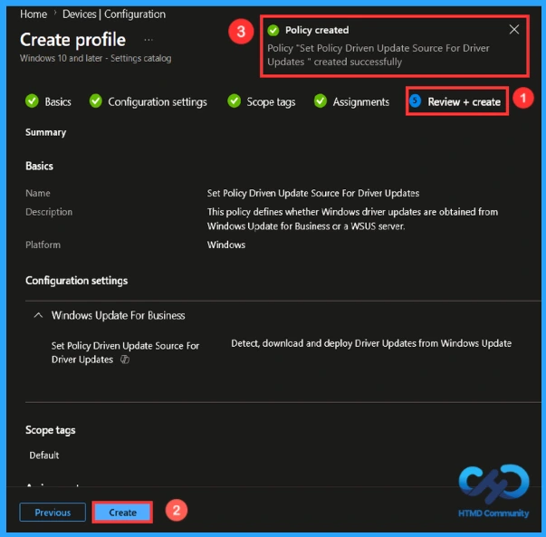Select the policy name value text
Image resolution: width=546 pixels, height=537 pixels.
(x=313, y=193)
